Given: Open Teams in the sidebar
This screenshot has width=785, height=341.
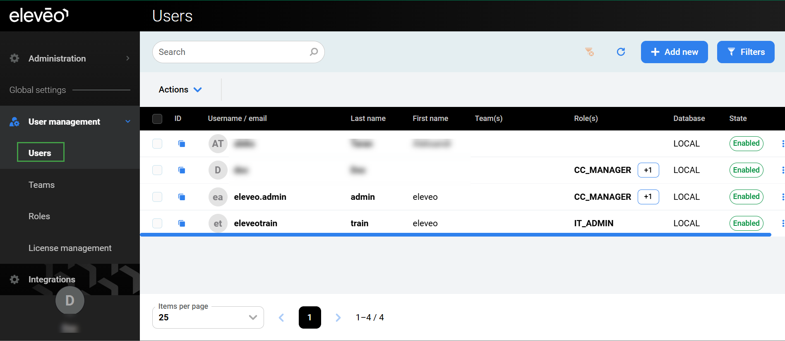Looking at the screenshot, I should pyautogui.click(x=41, y=185).
